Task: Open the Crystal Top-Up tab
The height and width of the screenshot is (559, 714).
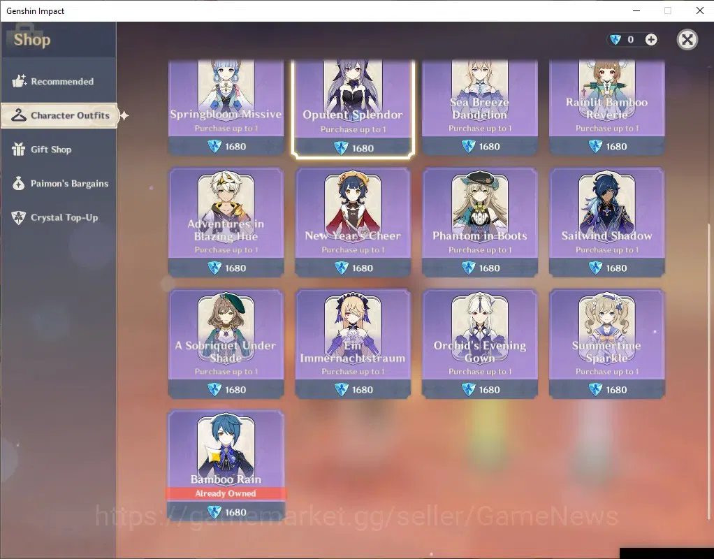Action: pos(58,217)
